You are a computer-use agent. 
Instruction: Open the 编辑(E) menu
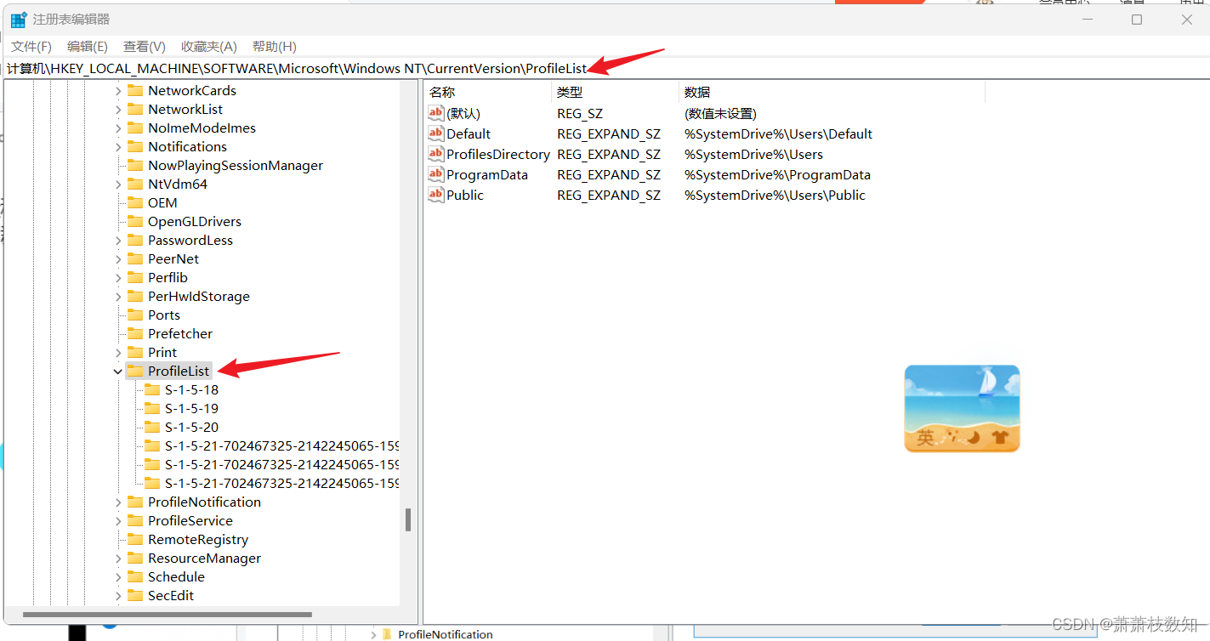88,47
